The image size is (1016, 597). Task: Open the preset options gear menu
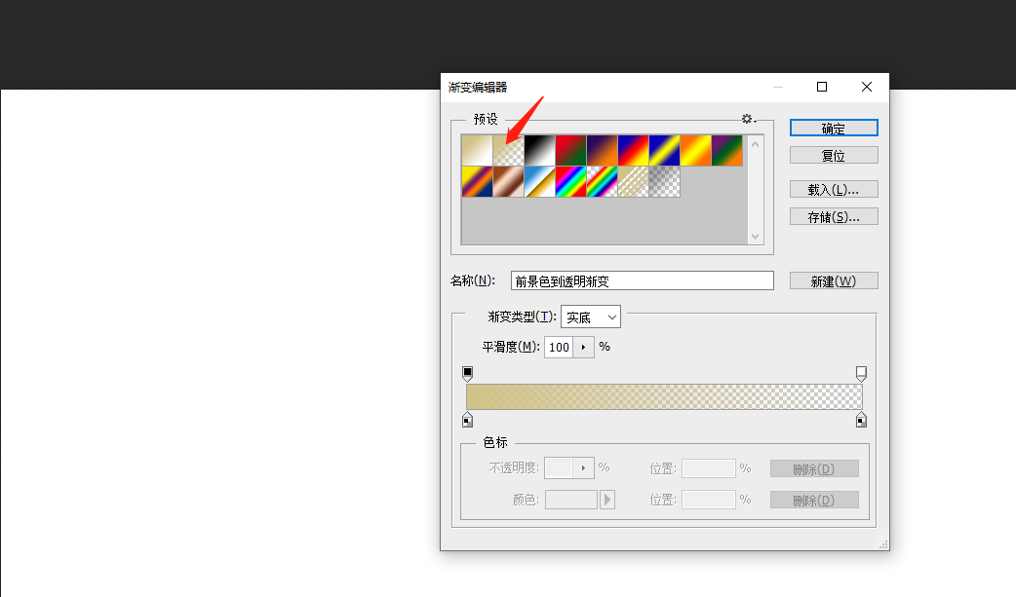(x=747, y=118)
